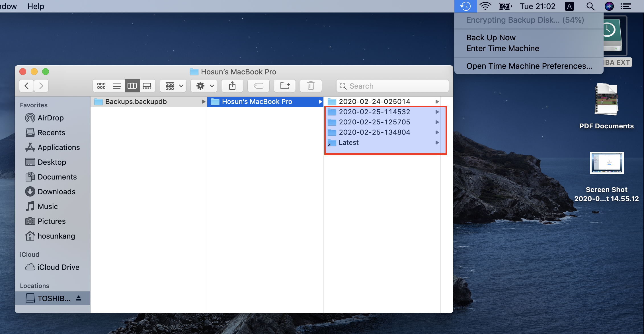Open the Group By dropdown

tap(173, 86)
